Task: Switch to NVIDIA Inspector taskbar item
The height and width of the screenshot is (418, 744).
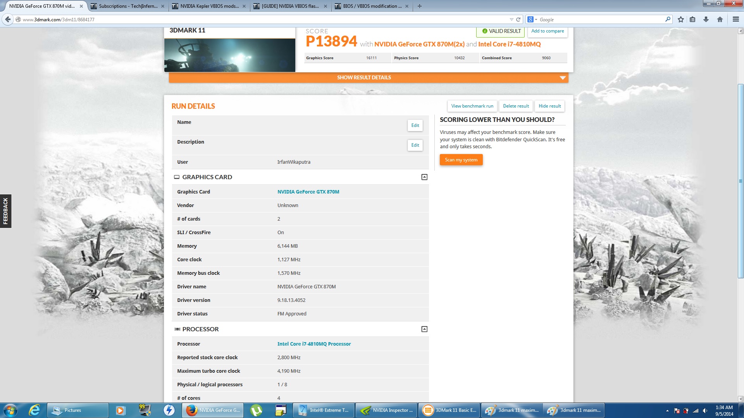Action: pyautogui.click(x=387, y=410)
